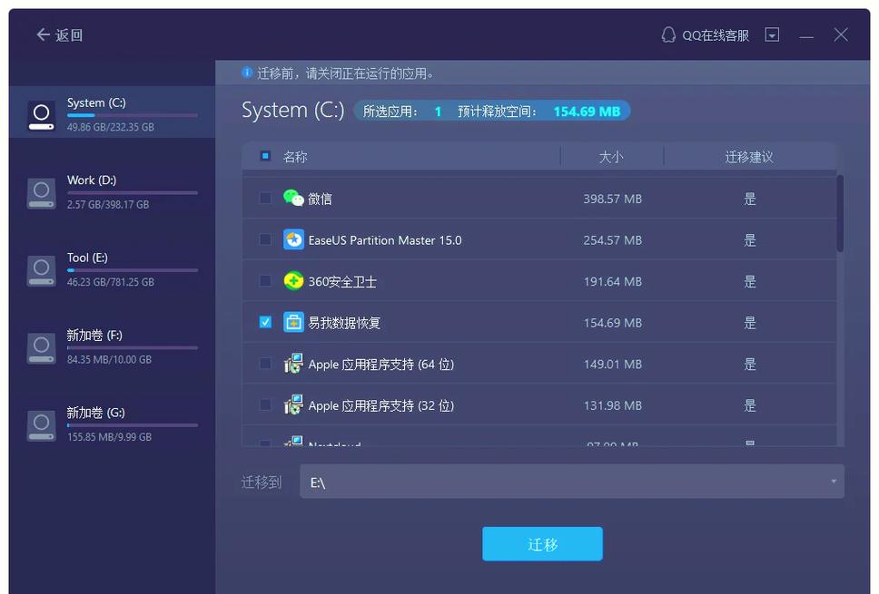Click the 254.57 MB size value
Image resolution: width=879 pixels, height=594 pixels.
click(x=612, y=240)
